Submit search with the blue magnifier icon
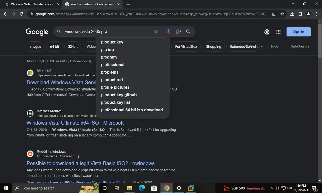 pyautogui.click(x=188, y=32)
